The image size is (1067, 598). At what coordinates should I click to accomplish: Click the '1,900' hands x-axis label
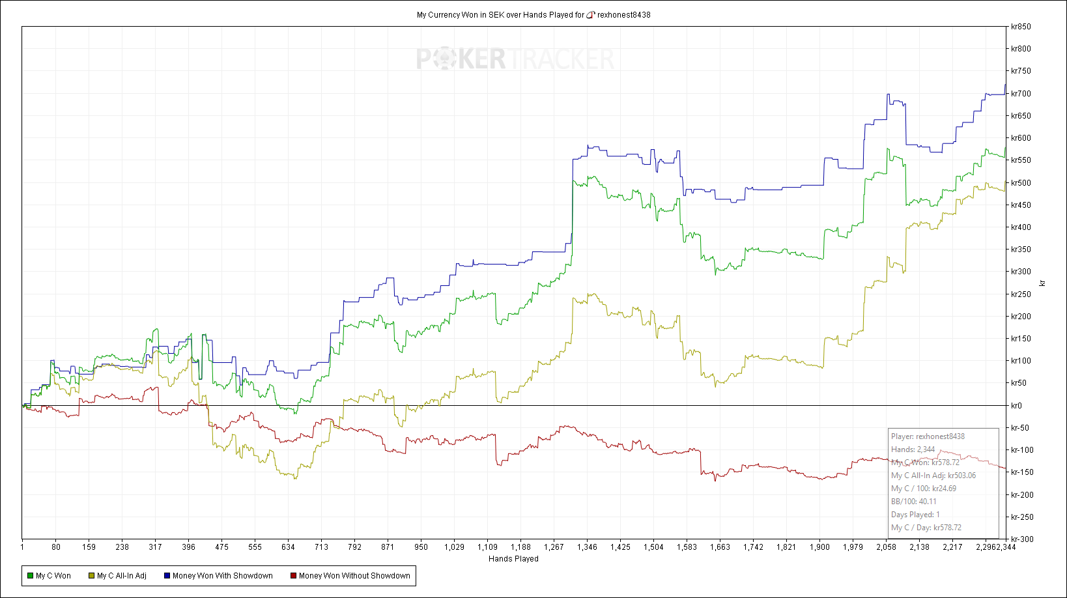819,547
